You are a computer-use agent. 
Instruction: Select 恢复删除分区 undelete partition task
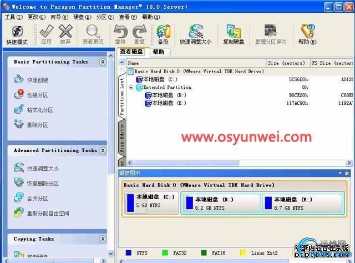36,183
